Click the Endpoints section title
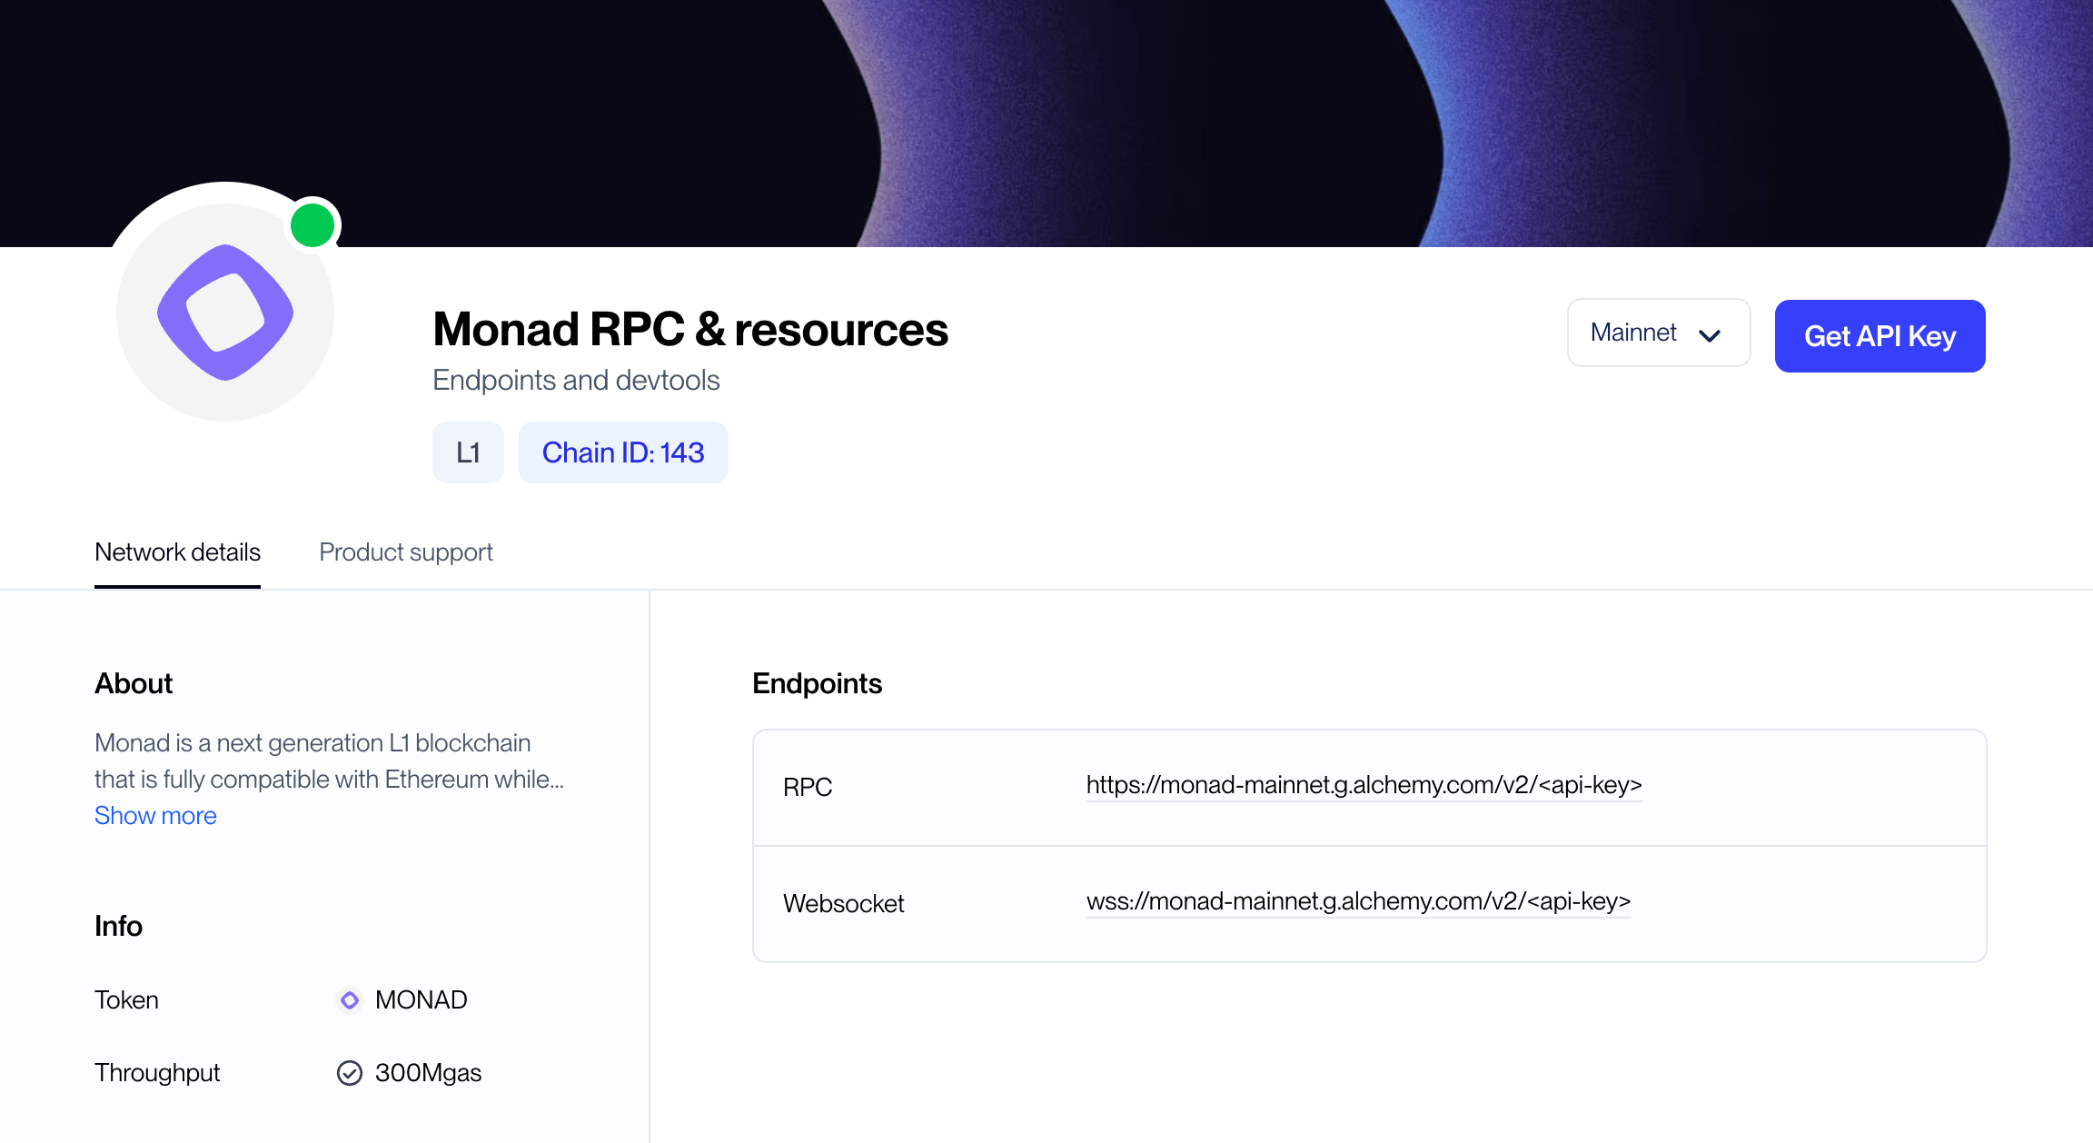Image resolution: width=2093 pixels, height=1143 pixels. pos(817,683)
